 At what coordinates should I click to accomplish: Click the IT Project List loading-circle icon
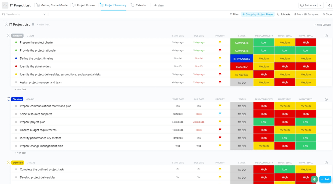click(x=5, y=5)
